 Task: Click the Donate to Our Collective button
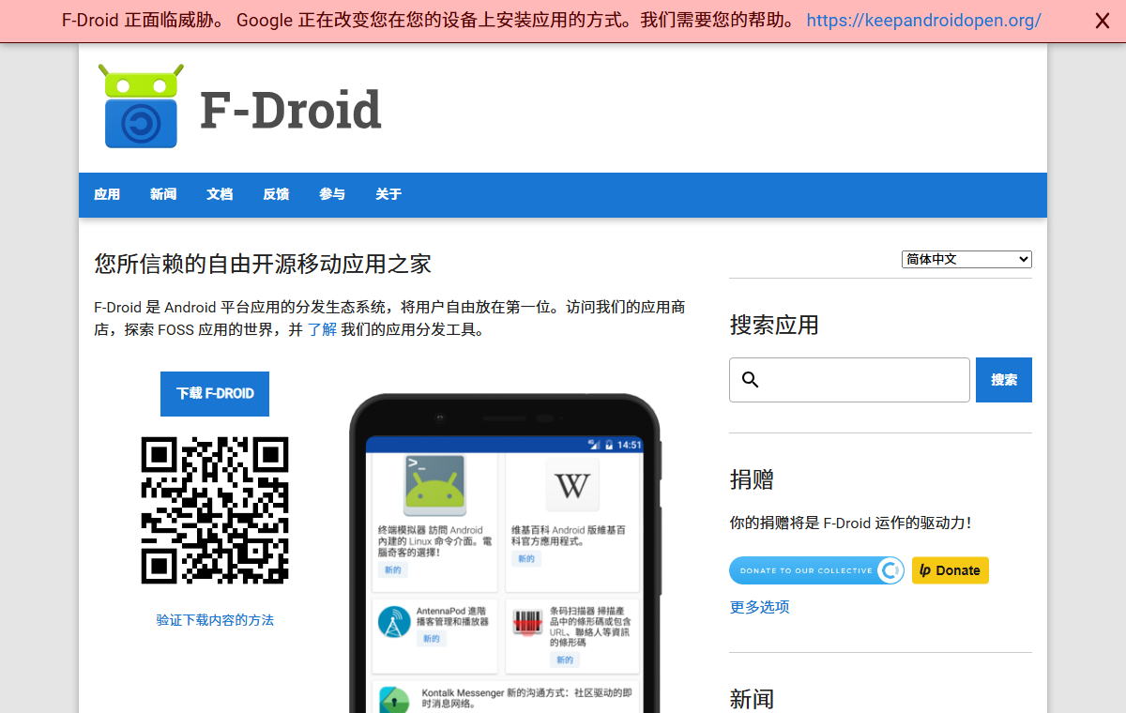[x=817, y=570]
